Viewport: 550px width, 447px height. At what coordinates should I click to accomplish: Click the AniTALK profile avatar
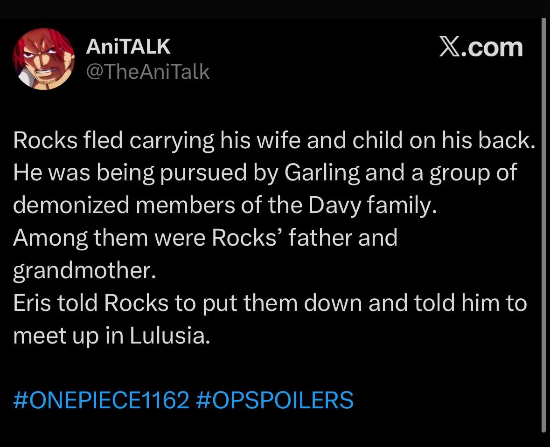[43, 59]
